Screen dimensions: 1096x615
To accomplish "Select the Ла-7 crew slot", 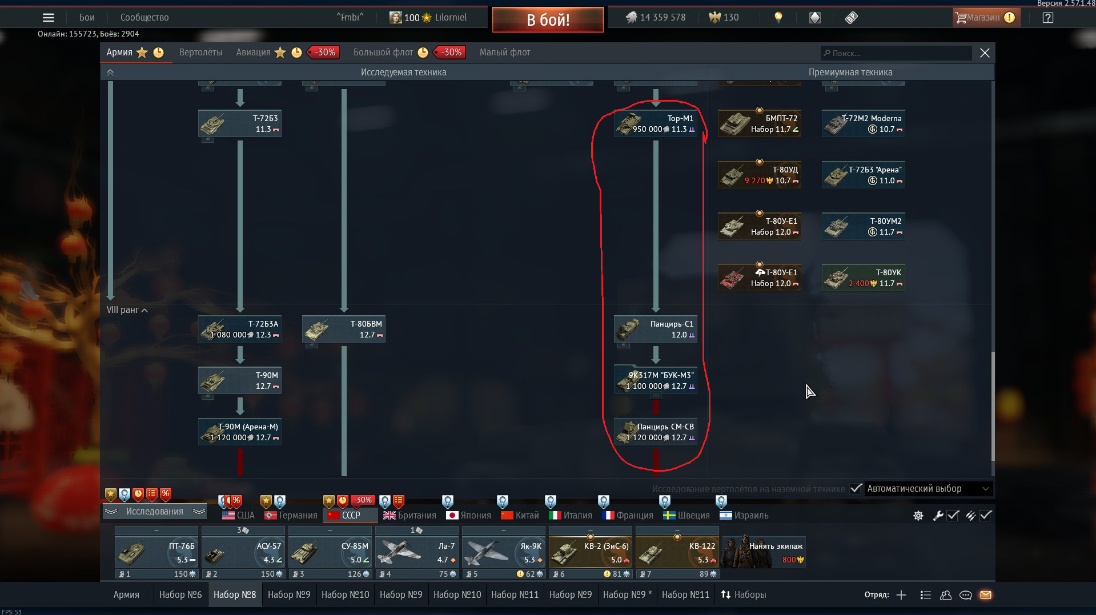I will coord(417,553).
